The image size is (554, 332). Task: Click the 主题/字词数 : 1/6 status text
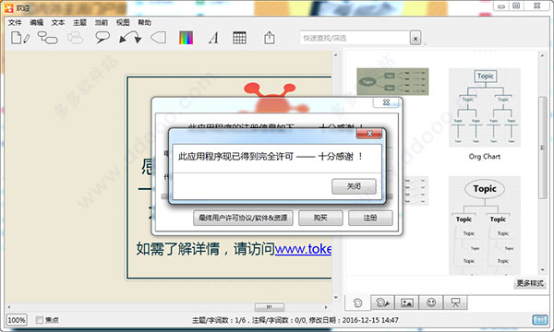(219, 320)
